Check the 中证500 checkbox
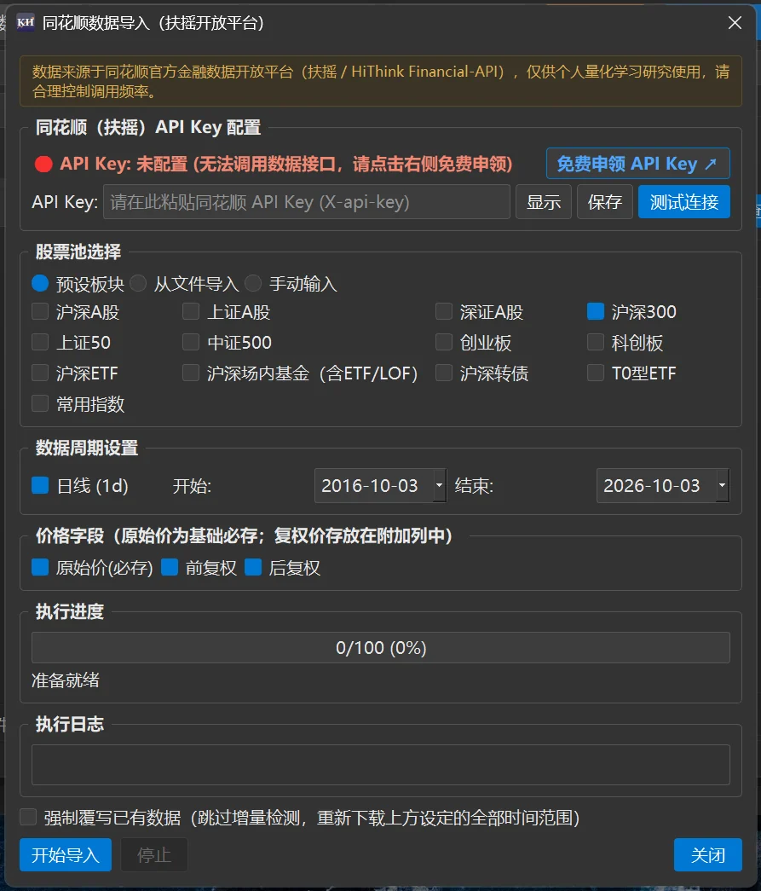The image size is (761, 891). [x=191, y=342]
